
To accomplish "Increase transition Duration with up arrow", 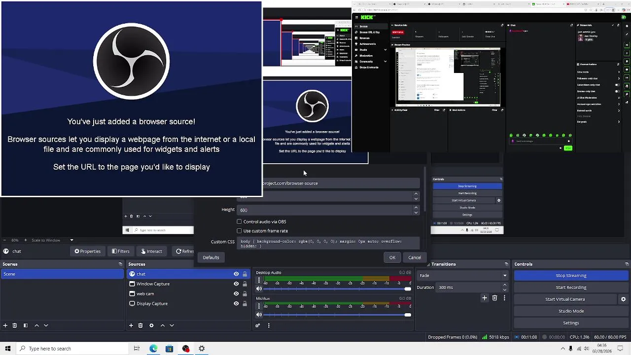I will pos(504,285).
